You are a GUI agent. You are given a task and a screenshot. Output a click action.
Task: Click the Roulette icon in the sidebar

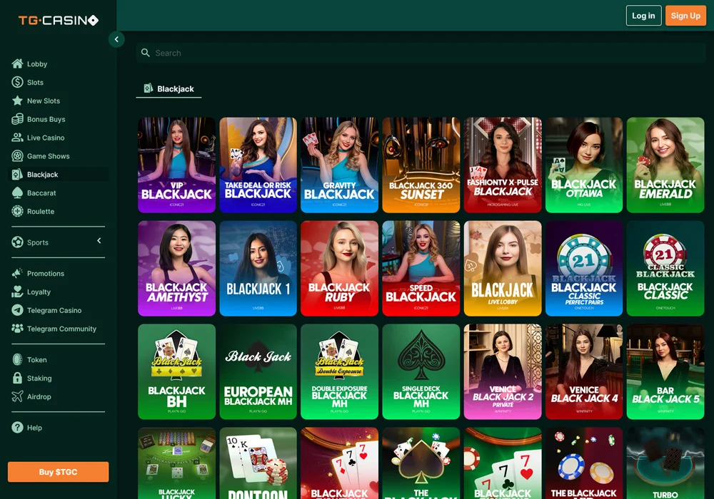[x=16, y=211]
